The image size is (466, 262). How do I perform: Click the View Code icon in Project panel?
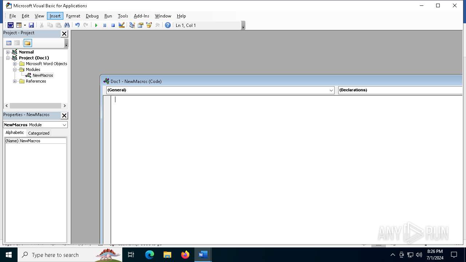[9, 43]
